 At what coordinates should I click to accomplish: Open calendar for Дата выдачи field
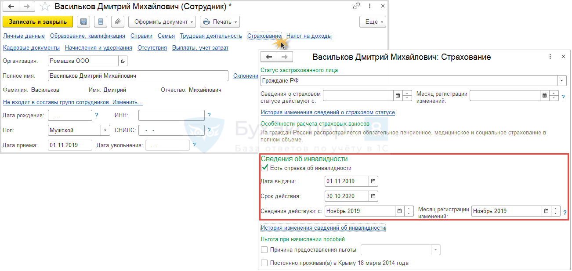(x=373, y=181)
